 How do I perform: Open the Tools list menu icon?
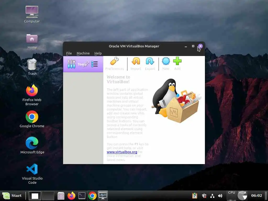coord(94,64)
